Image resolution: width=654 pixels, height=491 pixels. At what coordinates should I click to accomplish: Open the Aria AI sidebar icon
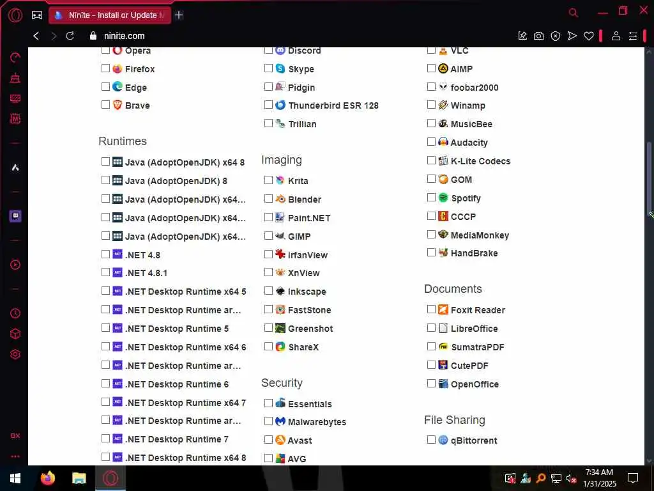(x=15, y=168)
